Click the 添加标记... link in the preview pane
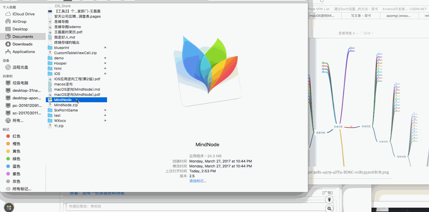 [198, 181]
